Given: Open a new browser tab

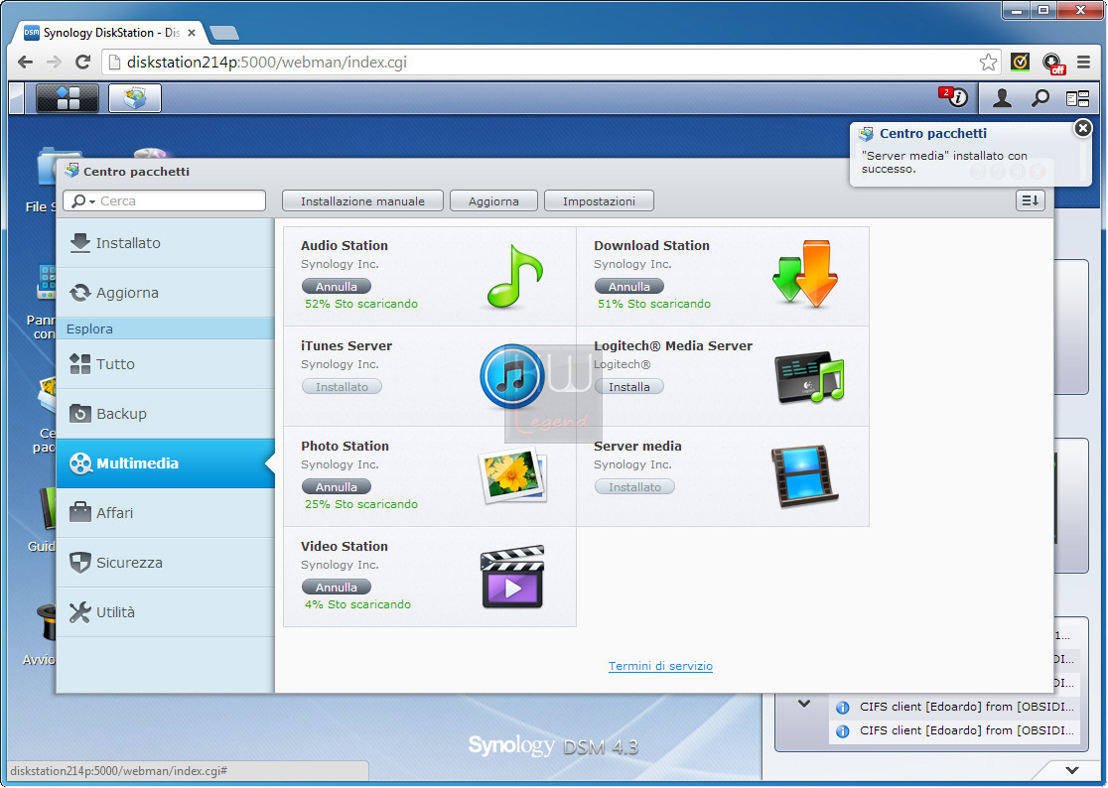Looking at the screenshot, I should (x=224, y=33).
